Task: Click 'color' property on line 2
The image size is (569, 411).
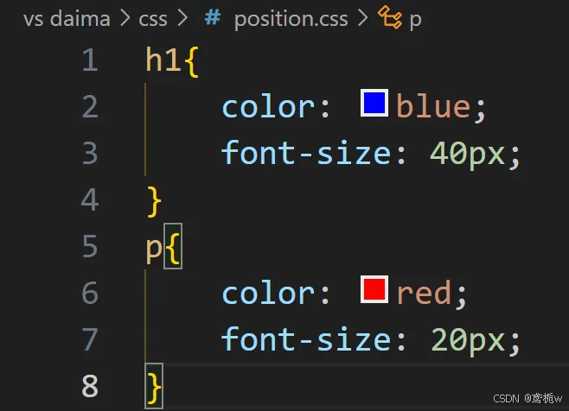Action: [x=268, y=107]
